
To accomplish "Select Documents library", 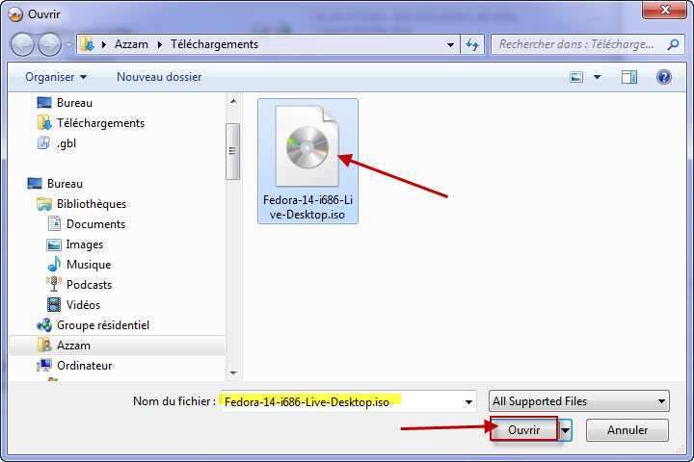I will click(x=95, y=224).
